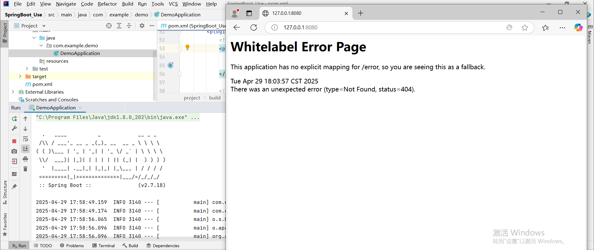Click the exit icon in Run toolbar
Image resolution: width=594 pixels, height=250 pixels.
[x=14, y=161]
